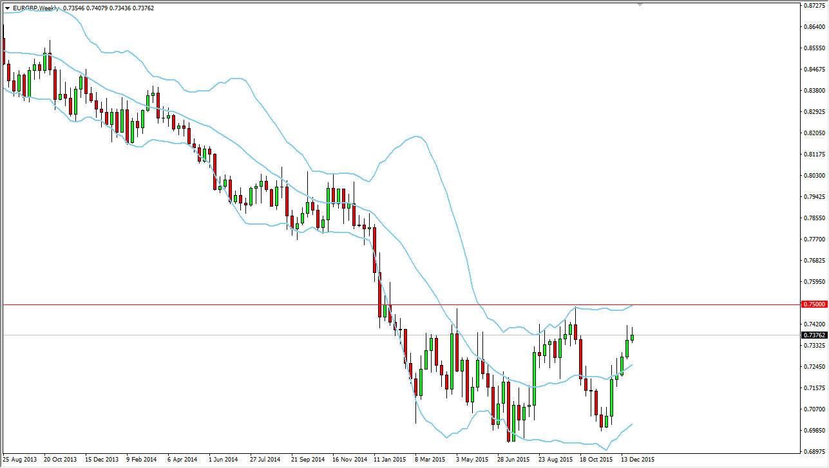Click the gray gridline label 0.73762 area

tap(258, 334)
